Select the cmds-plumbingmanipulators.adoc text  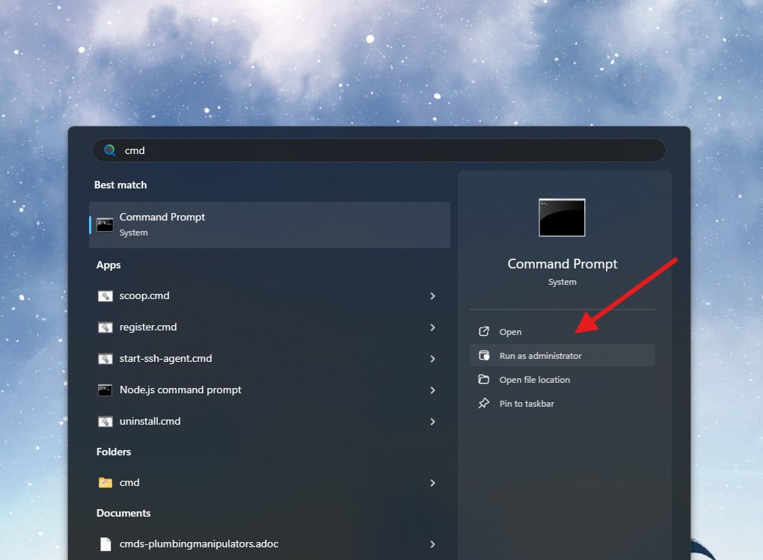[199, 544]
